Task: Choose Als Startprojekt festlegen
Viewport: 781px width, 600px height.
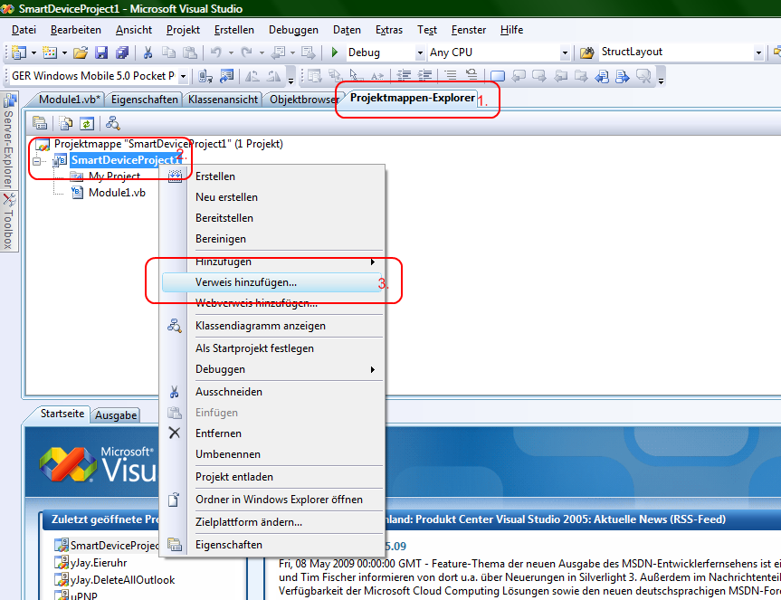Action: click(x=272, y=348)
